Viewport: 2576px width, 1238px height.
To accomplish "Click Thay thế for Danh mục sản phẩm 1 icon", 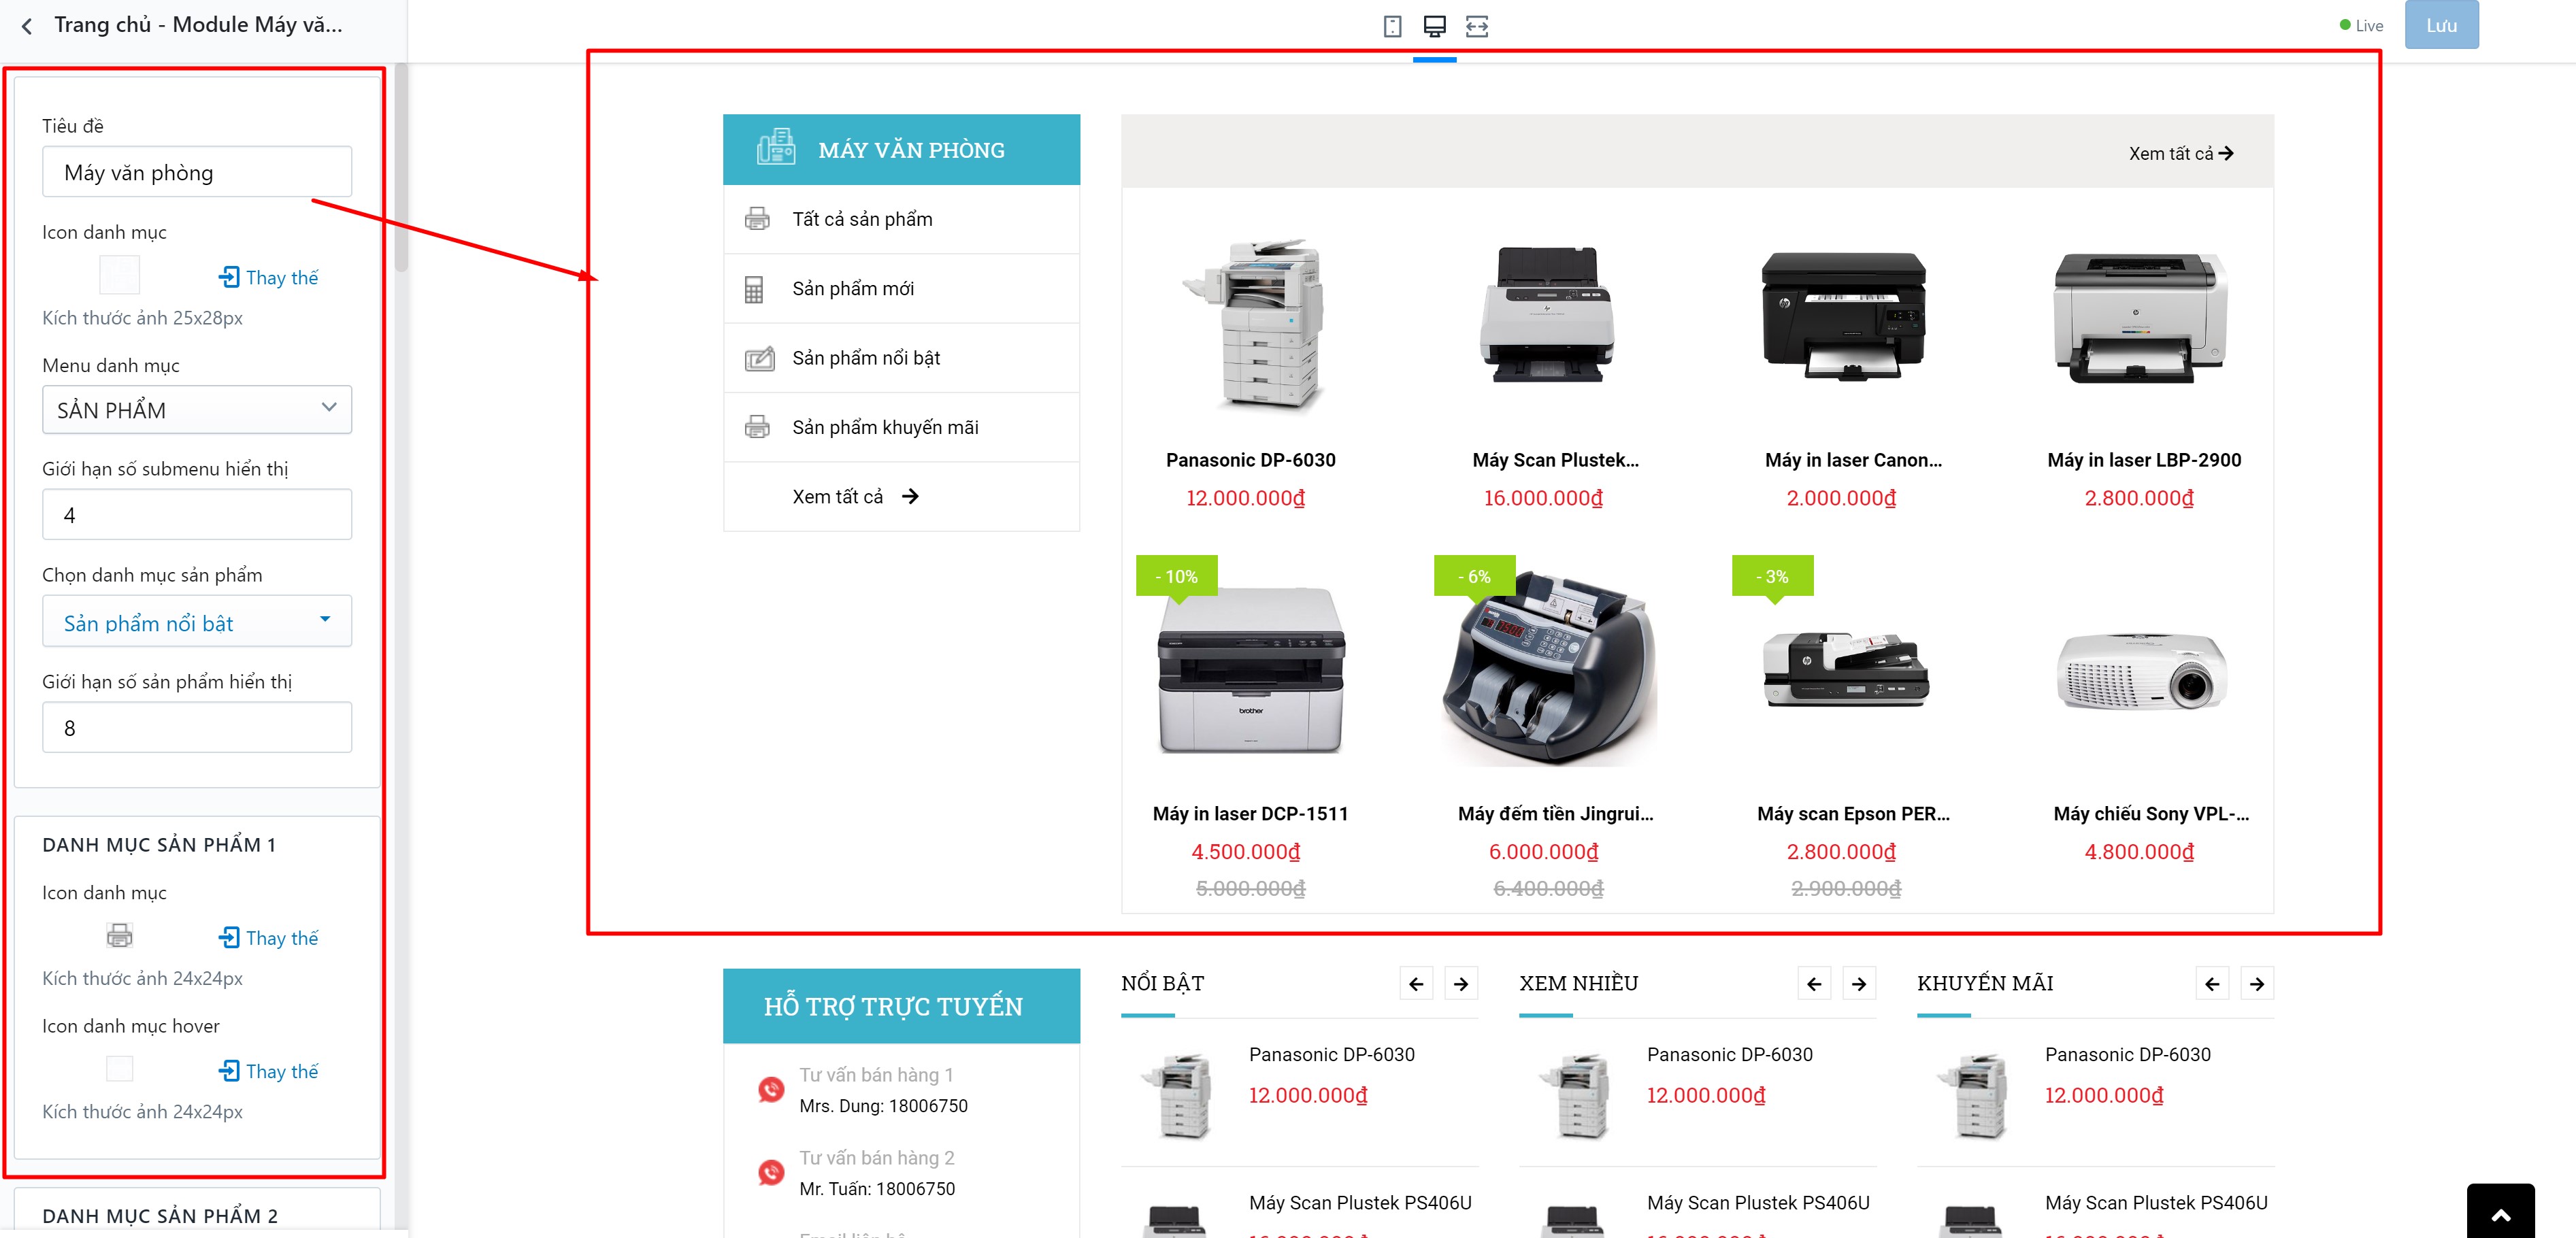I will point(268,937).
